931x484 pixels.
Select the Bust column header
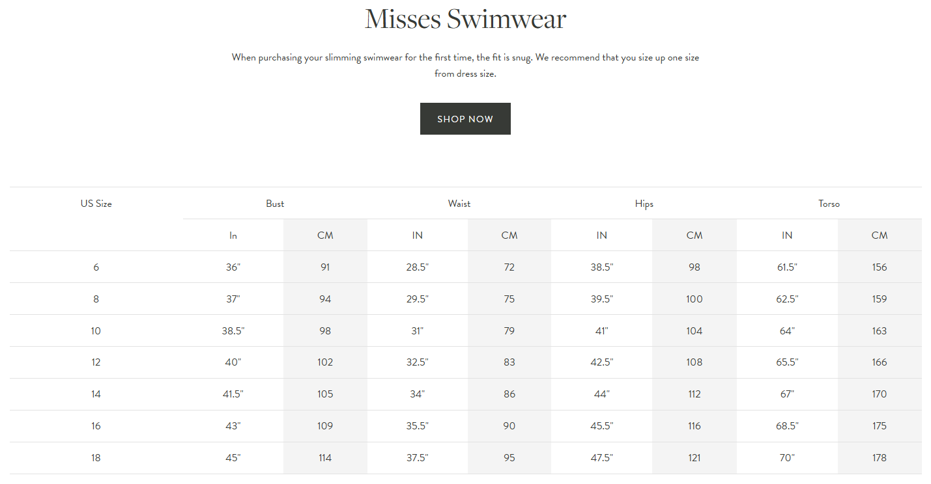274,203
